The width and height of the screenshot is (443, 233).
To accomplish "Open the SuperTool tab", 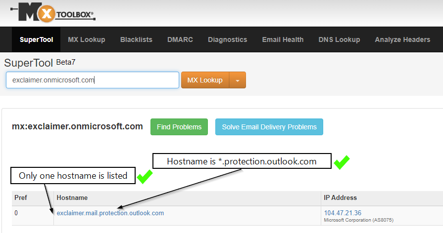I will tap(33, 39).
